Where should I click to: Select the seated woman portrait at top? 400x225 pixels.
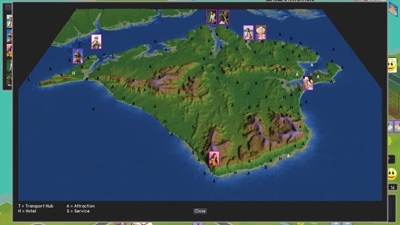(211, 17)
